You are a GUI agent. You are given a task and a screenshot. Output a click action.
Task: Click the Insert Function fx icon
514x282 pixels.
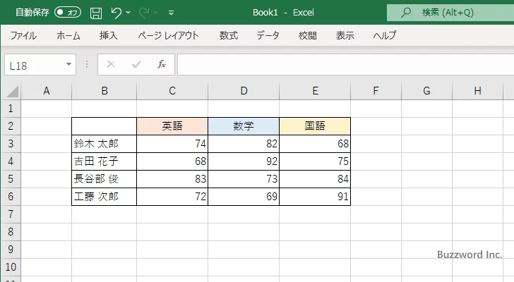pos(161,64)
